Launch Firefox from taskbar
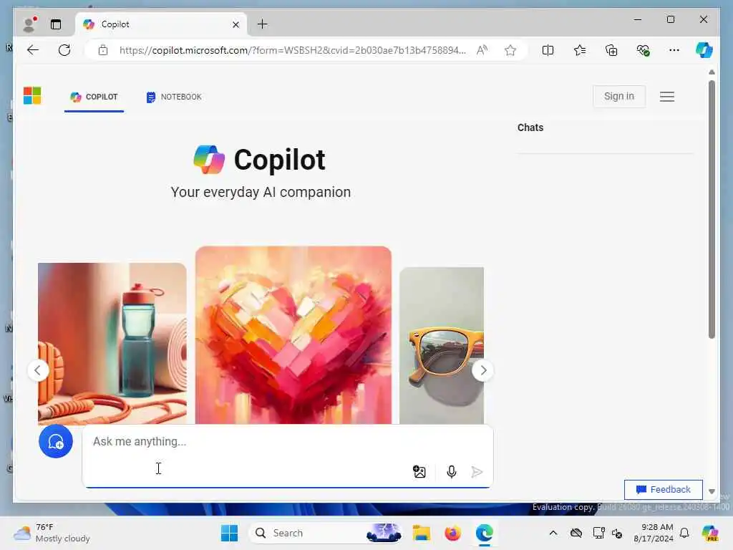Screen dimensions: 733x550 pos(452,533)
